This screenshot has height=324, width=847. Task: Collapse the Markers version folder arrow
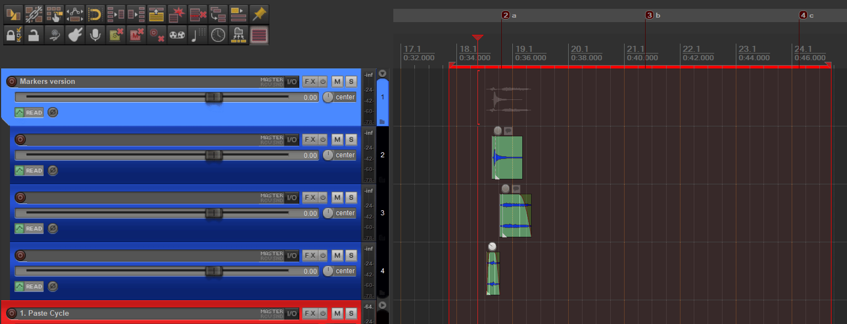click(382, 73)
